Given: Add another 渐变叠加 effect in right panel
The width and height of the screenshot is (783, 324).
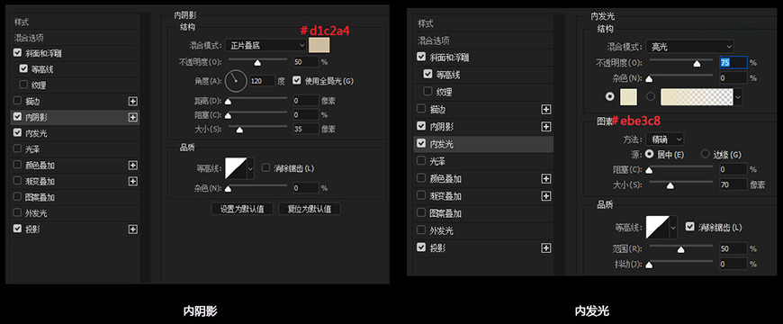Looking at the screenshot, I should click(546, 196).
